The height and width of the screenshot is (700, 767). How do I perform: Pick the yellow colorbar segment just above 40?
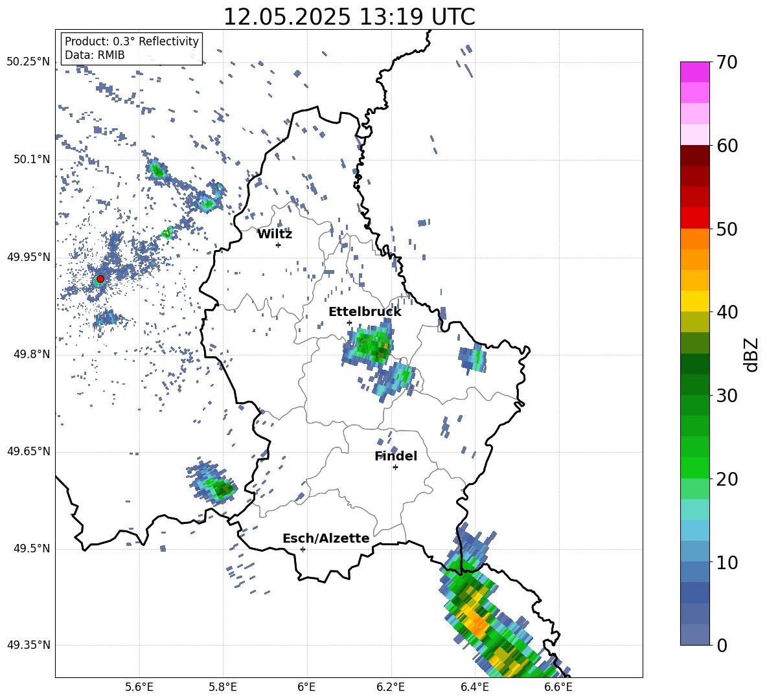694,301
